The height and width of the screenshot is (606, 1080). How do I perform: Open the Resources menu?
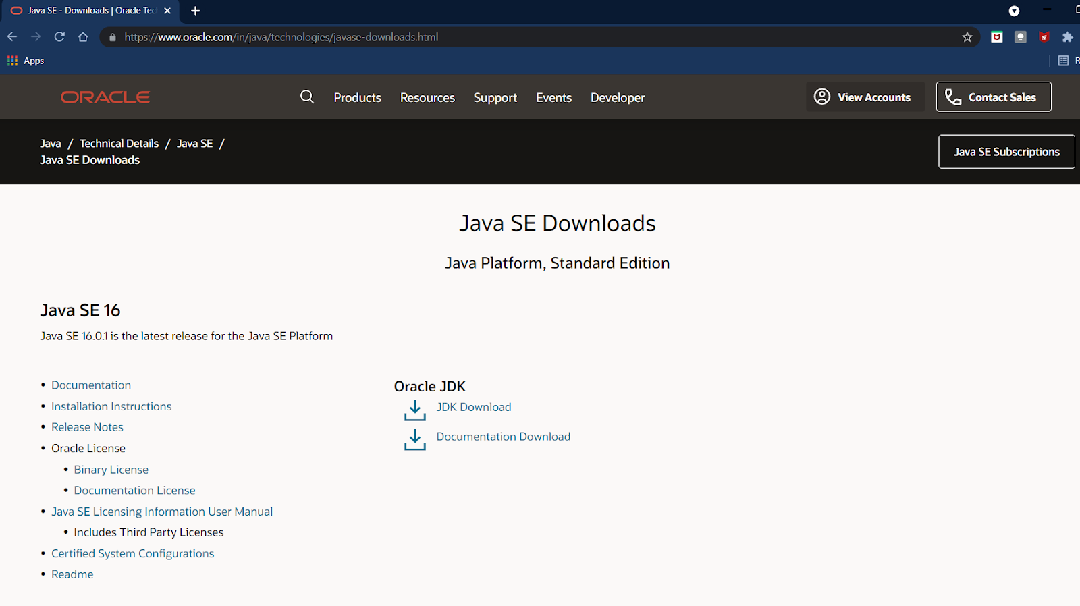pyautogui.click(x=427, y=97)
